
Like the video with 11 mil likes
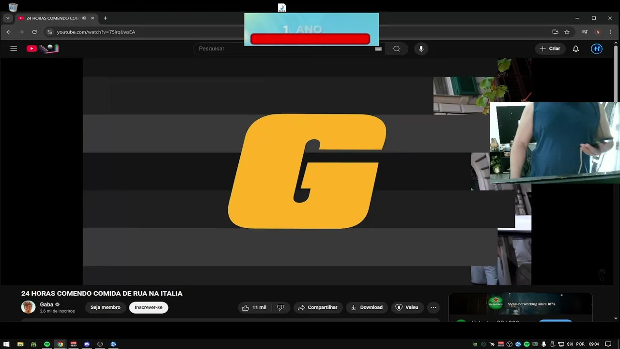(x=254, y=307)
